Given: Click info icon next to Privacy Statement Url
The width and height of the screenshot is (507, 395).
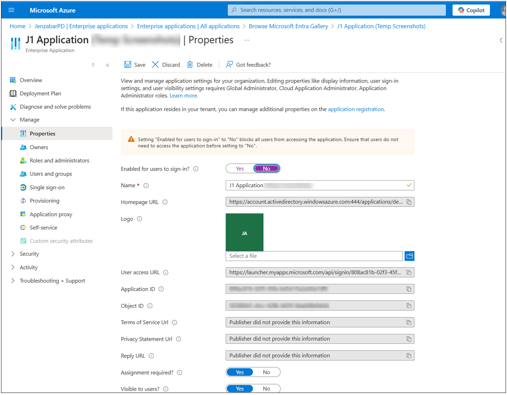Looking at the screenshot, I should [x=179, y=339].
